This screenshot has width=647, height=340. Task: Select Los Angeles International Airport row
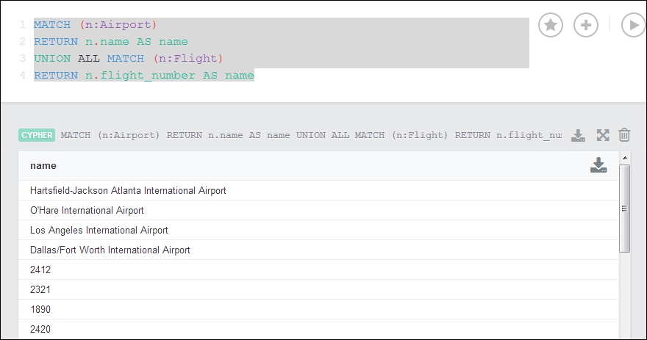[x=318, y=230]
